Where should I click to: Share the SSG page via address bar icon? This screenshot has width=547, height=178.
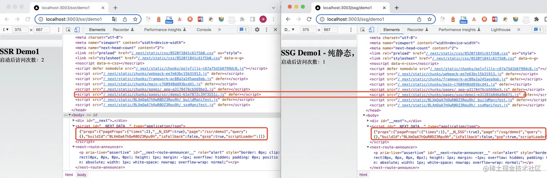419,19
